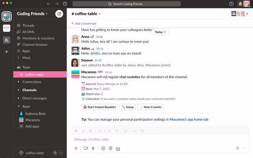Viewport: 253px width, 158px height.
Task: Open the send options dropdown arrow
Action: coord(244,148)
